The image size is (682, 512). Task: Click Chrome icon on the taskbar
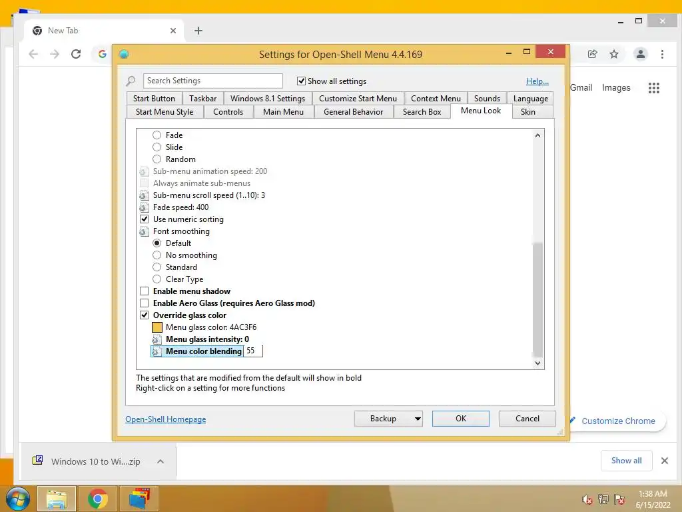(97, 499)
